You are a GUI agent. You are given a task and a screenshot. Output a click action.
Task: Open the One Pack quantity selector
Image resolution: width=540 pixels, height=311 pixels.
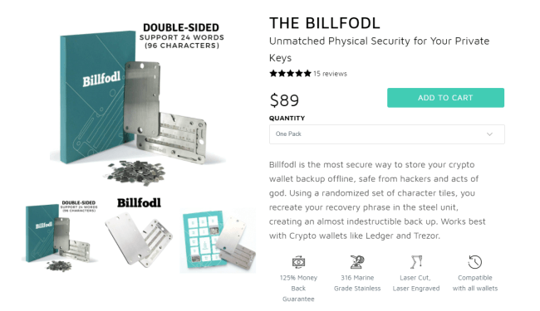[x=387, y=134]
